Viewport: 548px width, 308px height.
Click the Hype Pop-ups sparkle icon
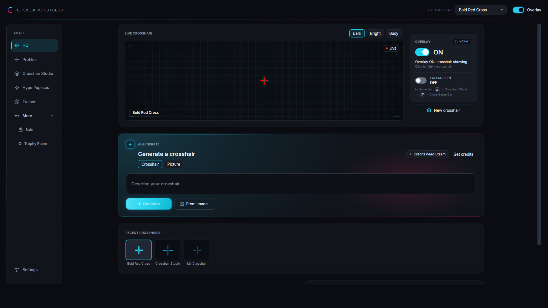(x=17, y=88)
